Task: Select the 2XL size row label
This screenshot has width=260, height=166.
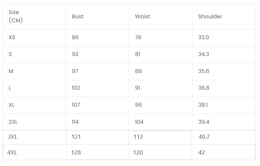Action: 13,122
